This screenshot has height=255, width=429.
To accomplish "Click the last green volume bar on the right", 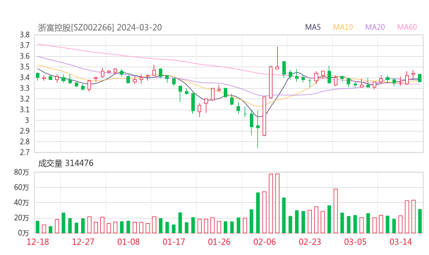I will (x=420, y=221).
